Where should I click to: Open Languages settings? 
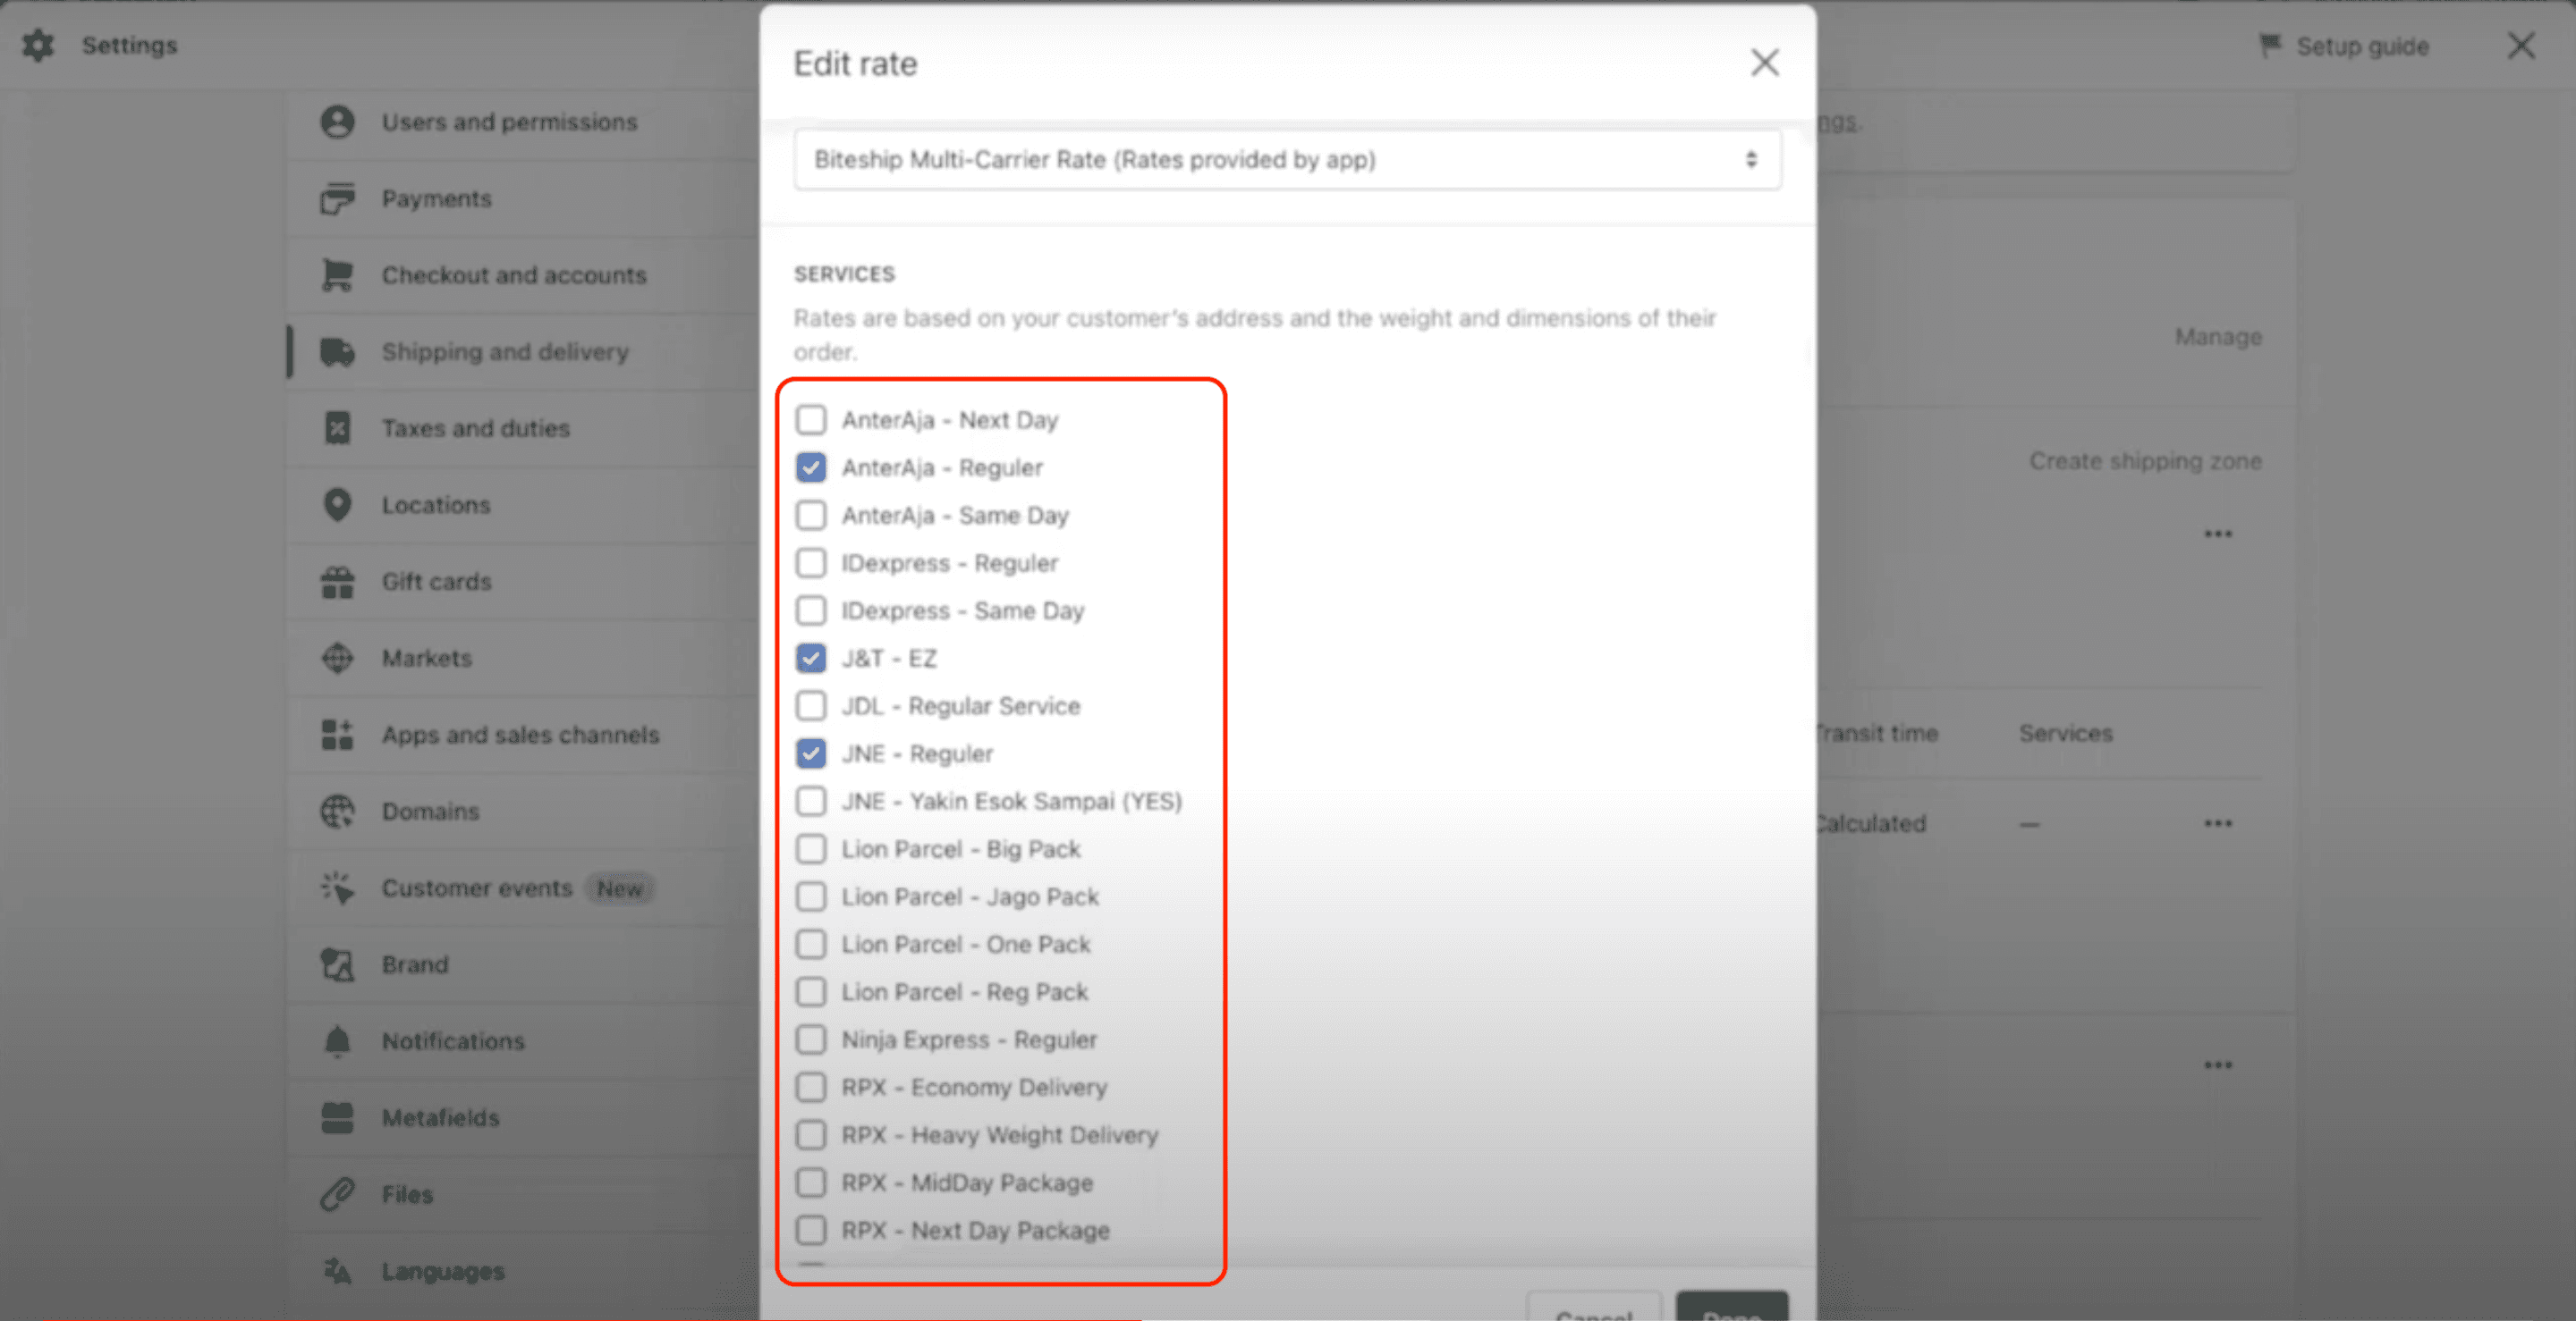click(523, 1271)
